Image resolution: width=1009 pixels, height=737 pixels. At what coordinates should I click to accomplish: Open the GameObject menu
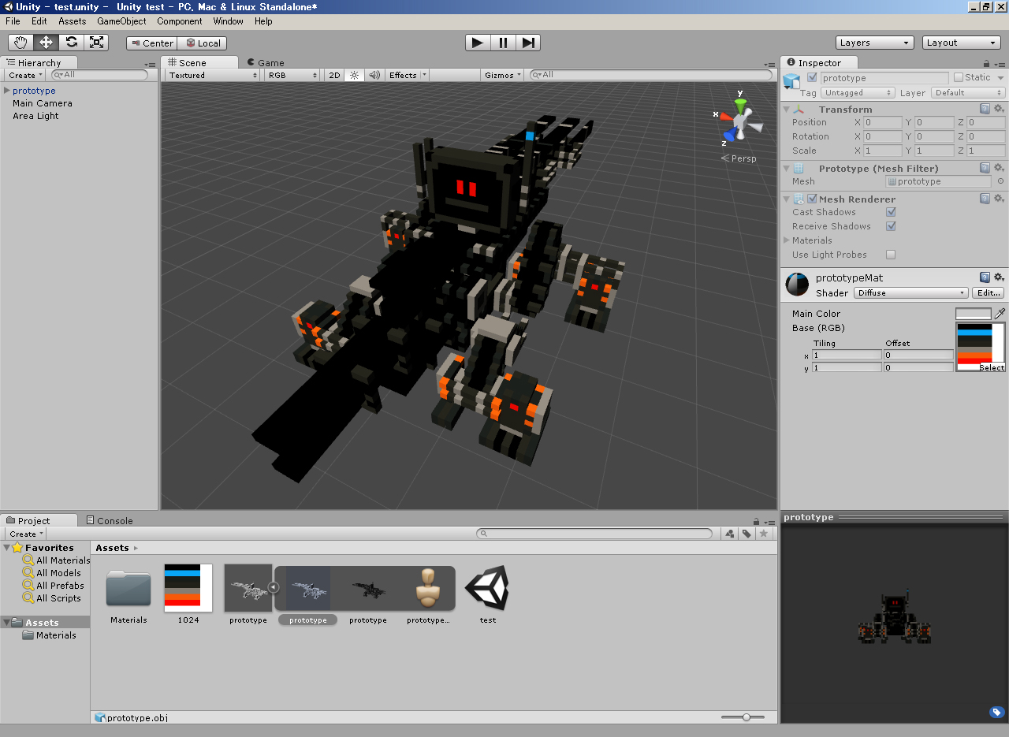click(x=121, y=21)
